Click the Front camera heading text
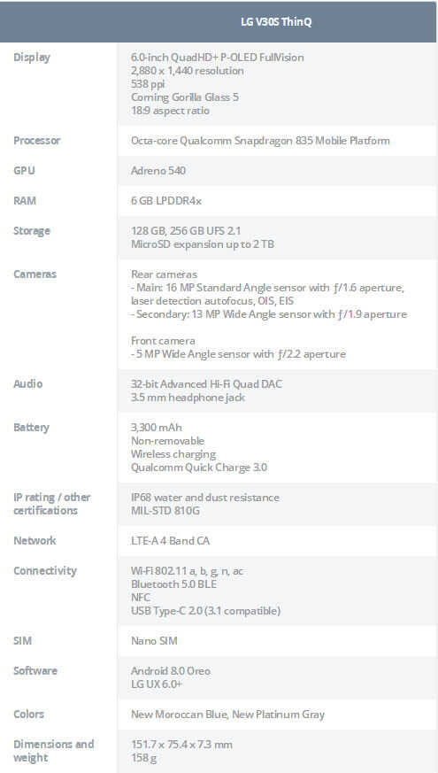This screenshot has width=438, height=773. click(163, 341)
